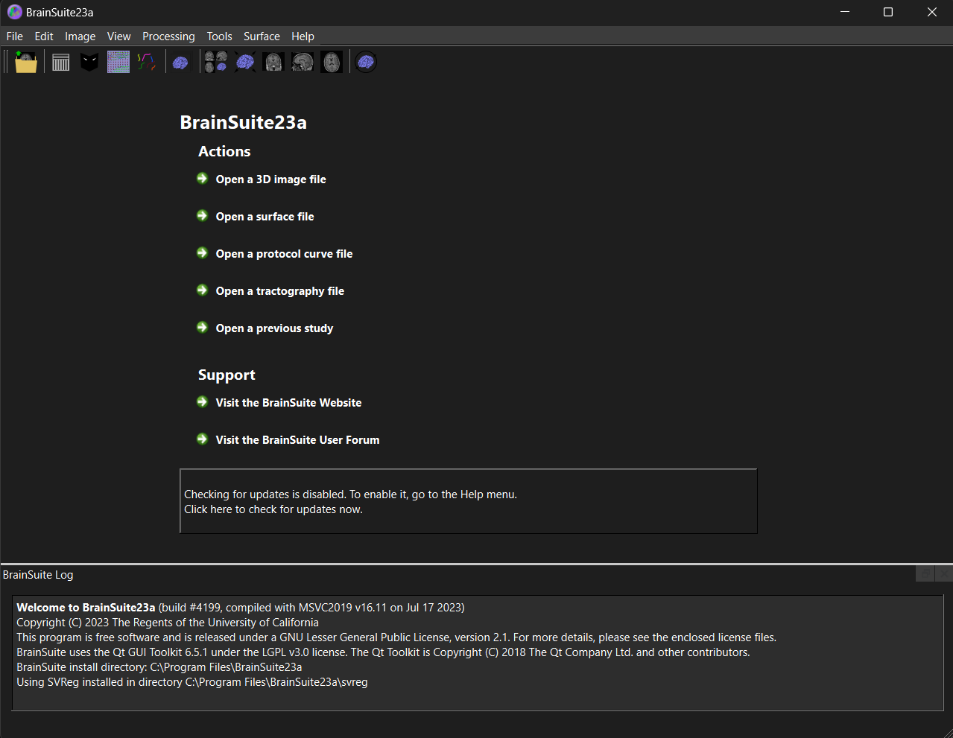The width and height of the screenshot is (953, 738).
Task: Open the Processing menu
Action: [x=168, y=36]
